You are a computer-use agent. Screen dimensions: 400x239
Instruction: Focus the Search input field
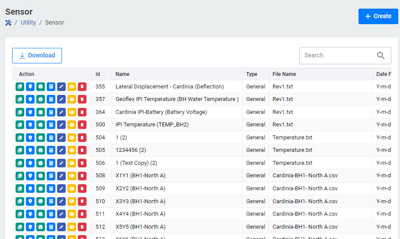337,55
